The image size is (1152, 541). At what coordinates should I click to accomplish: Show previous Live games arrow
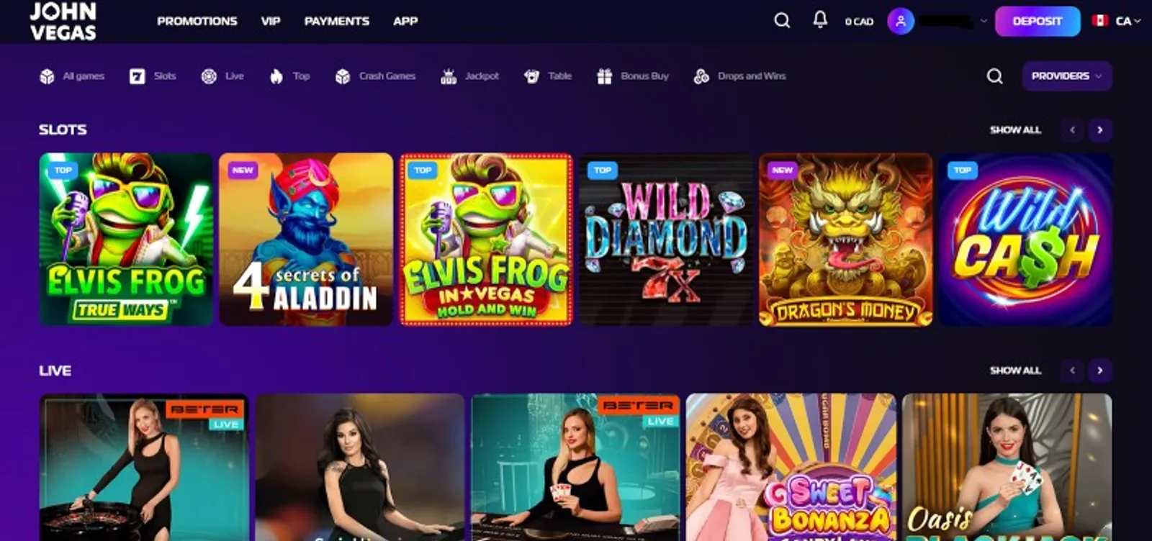(1072, 370)
